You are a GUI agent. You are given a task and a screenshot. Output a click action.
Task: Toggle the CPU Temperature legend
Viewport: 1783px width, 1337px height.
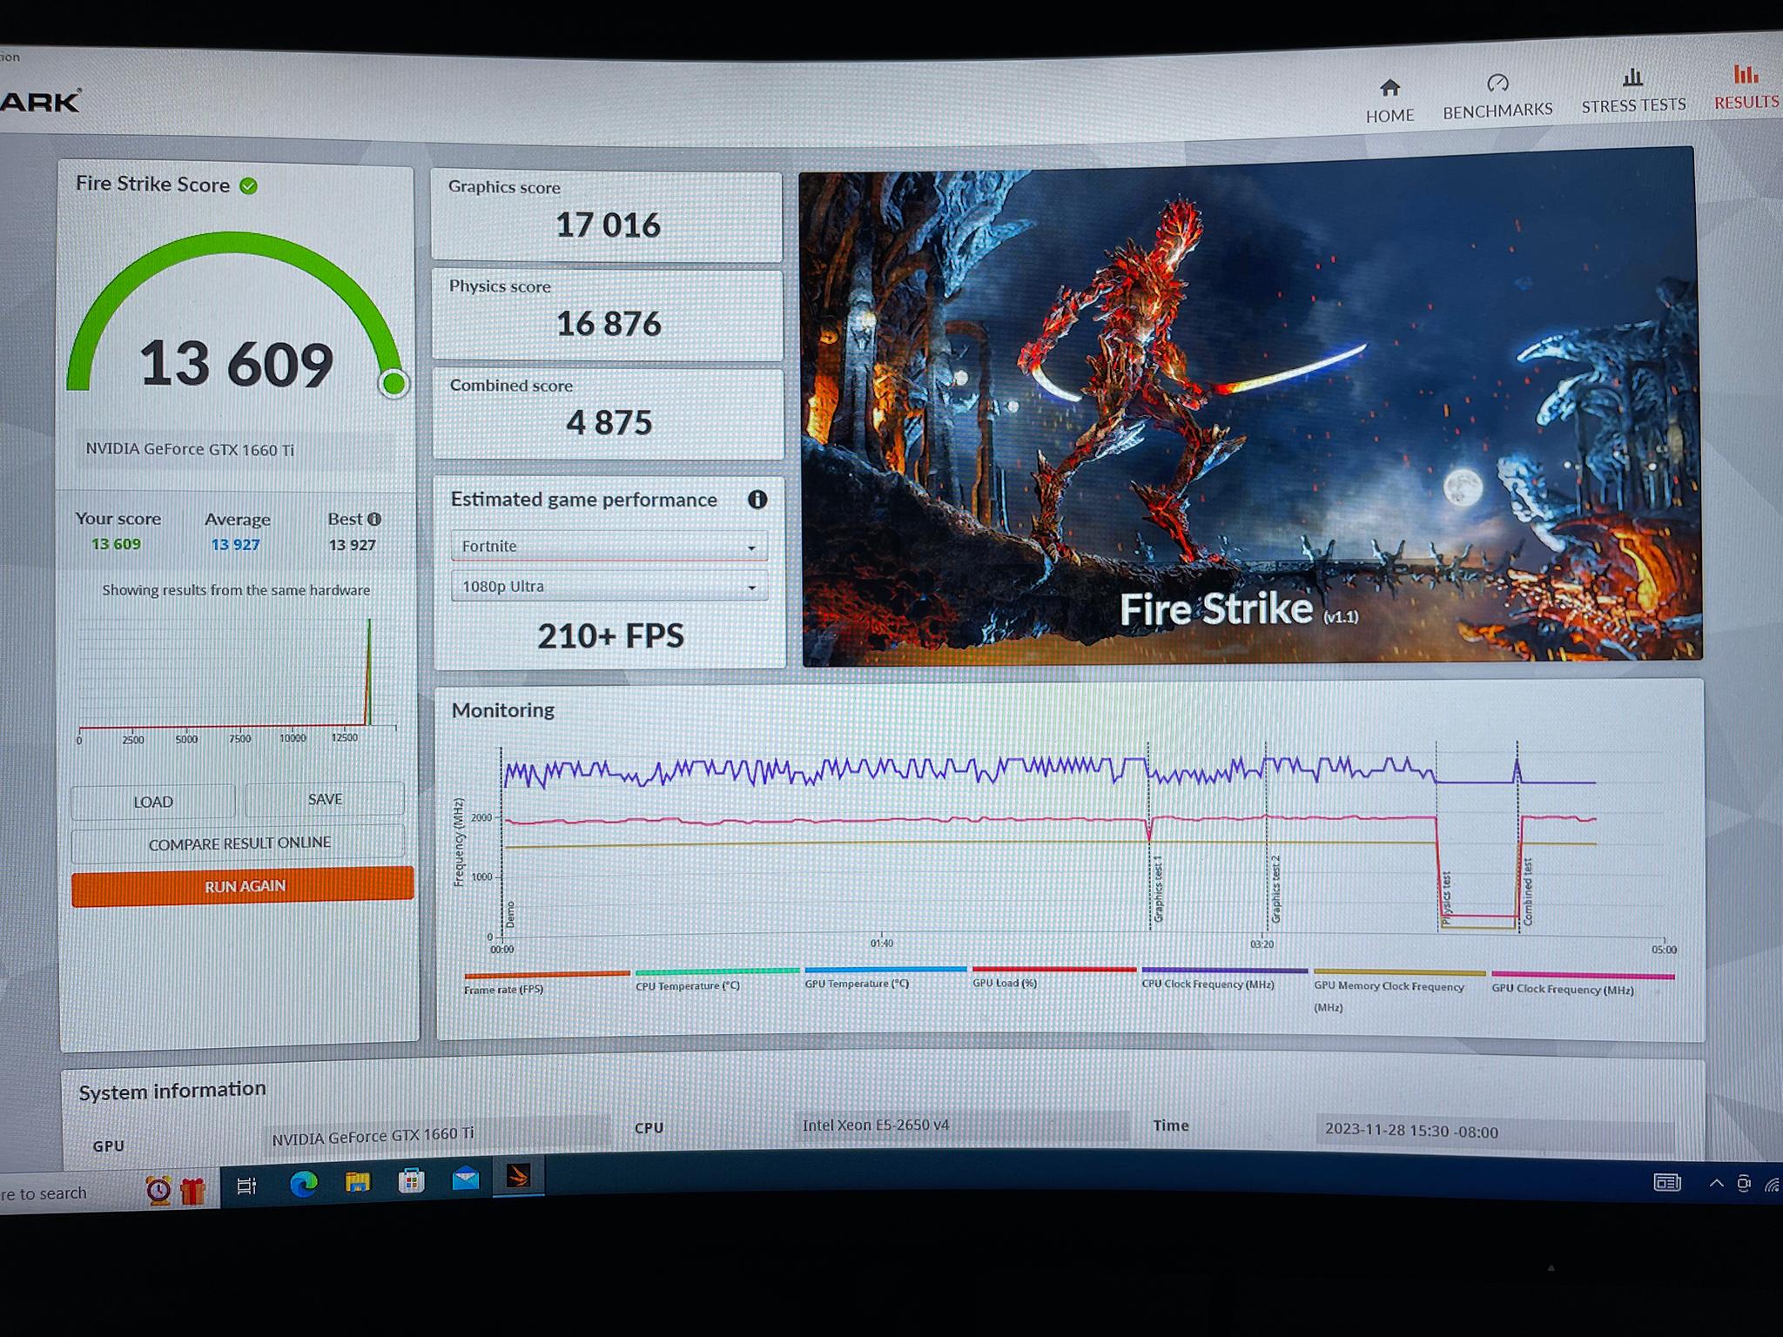717,979
